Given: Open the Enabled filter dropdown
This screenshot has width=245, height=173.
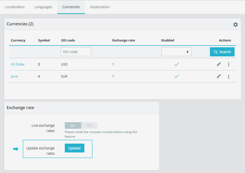Looking at the screenshot, I should pyautogui.click(x=176, y=51).
